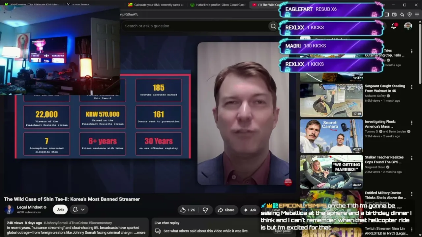Screen dimensions: 422x237
Task: Open the browser sidebar panel icon
Action: pos(387,14)
